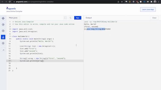This screenshot has width=161, height=90.
Task: Select the highlighted Java compiler icon
Action: (x=3, y=37)
